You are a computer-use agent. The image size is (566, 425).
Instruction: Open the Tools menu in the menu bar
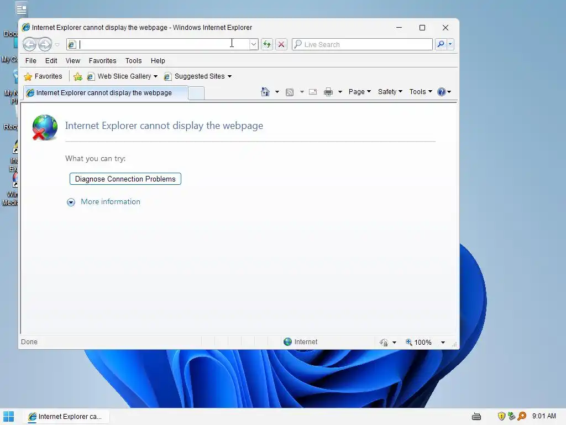pyautogui.click(x=134, y=61)
